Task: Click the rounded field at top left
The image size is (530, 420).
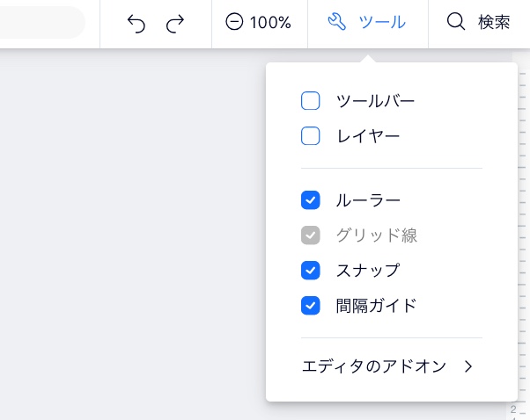Action: click(x=40, y=22)
